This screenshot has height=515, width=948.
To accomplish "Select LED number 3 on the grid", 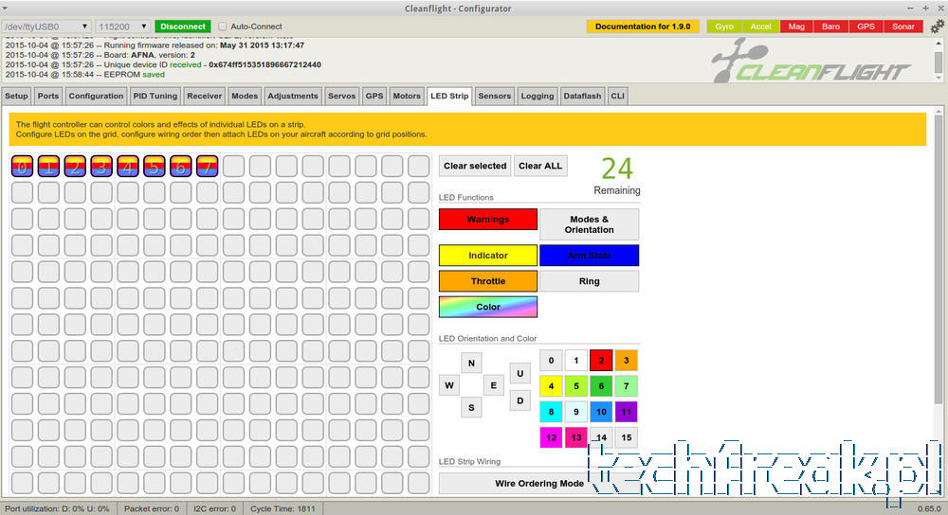I will point(101,166).
